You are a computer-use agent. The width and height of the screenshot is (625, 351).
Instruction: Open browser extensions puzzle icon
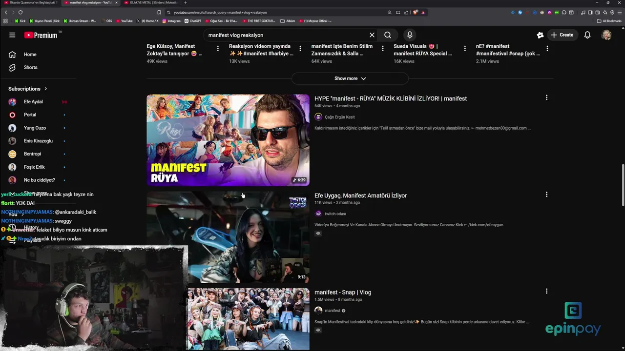pyautogui.click(x=564, y=12)
